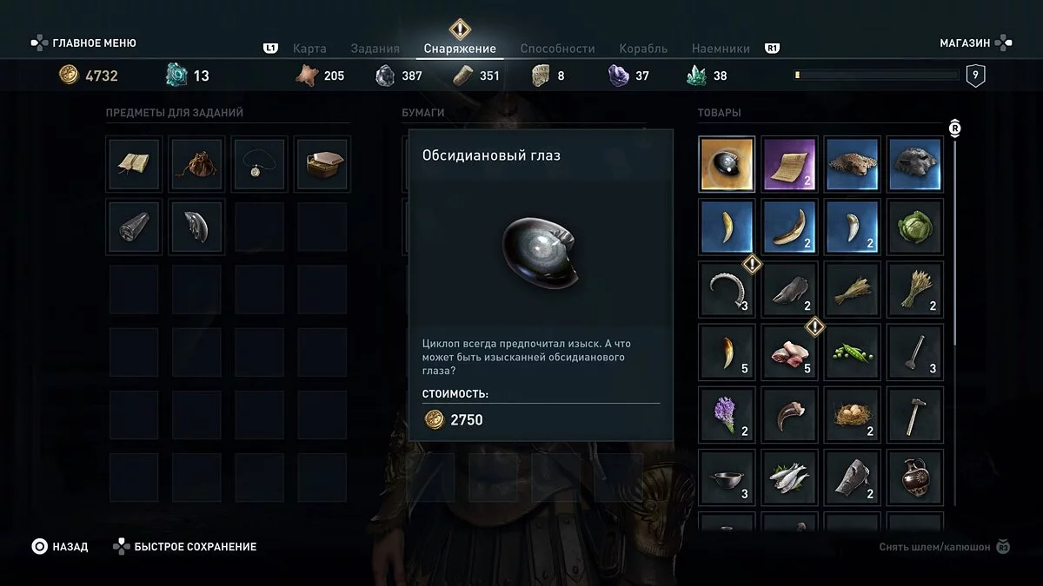This screenshot has height=586, width=1043.
Task: Select the obsidian eye item in goods
Action: 727,164
